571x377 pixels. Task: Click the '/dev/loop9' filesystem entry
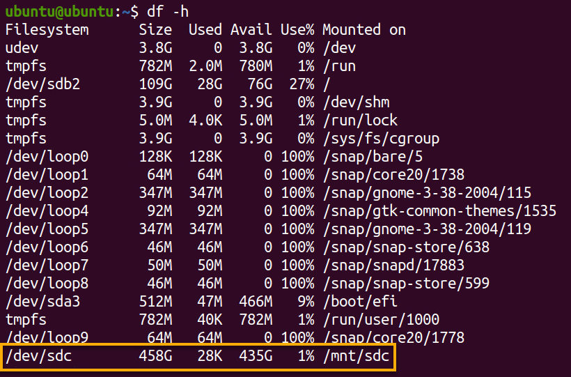coord(47,337)
